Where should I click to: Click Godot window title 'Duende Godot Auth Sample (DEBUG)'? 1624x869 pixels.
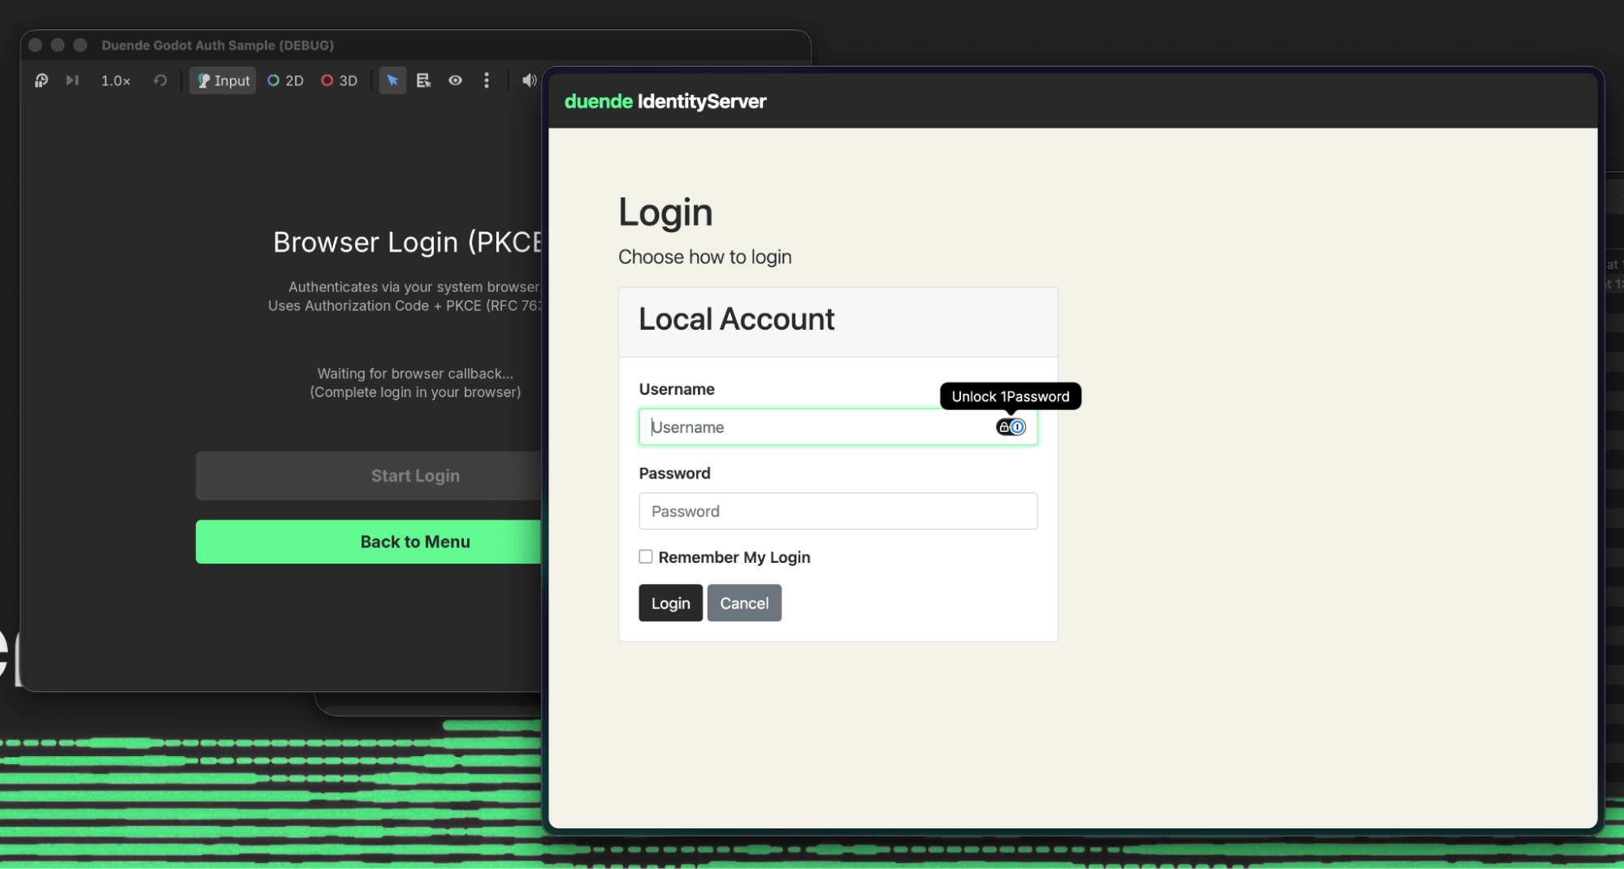[218, 45]
